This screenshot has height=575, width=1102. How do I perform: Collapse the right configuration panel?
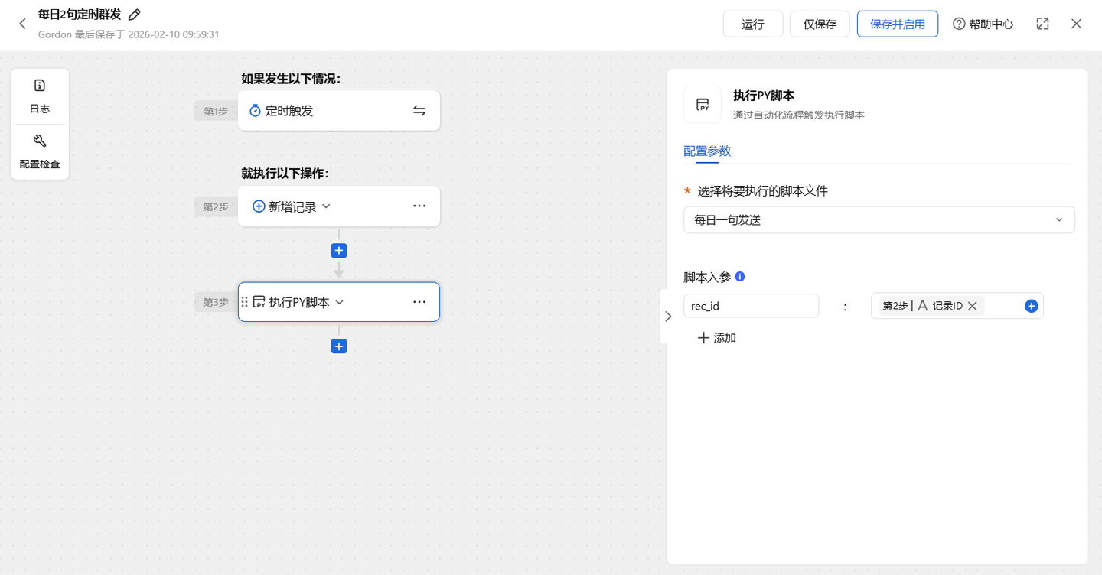(x=667, y=317)
